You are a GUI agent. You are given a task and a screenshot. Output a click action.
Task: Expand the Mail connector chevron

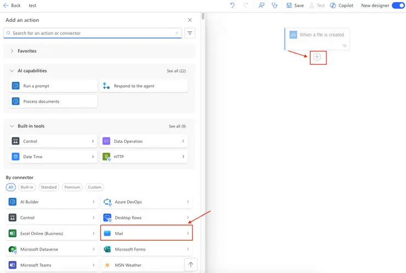pos(188,233)
